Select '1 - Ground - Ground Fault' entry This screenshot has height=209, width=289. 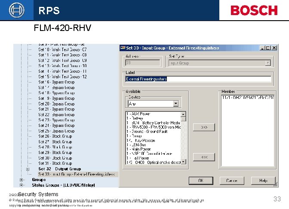[147, 132]
